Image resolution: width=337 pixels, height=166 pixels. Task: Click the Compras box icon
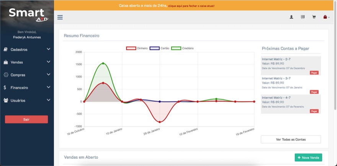pyautogui.click(x=6, y=75)
